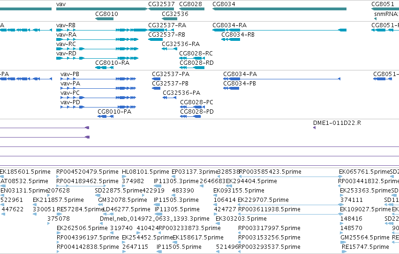This screenshot has height=254, width=399.
Task: Click the CG8010-PA protein label
Action: coord(114,112)
